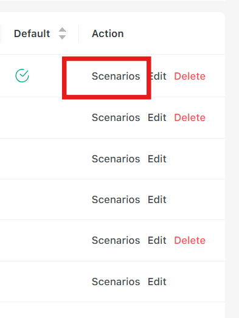This screenshot has width=239, height=318.
Task: Open Scenarios in the third row
Action: [116, 159]
